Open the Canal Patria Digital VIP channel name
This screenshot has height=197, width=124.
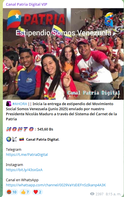pyautogui.click(x=27, y=5)
